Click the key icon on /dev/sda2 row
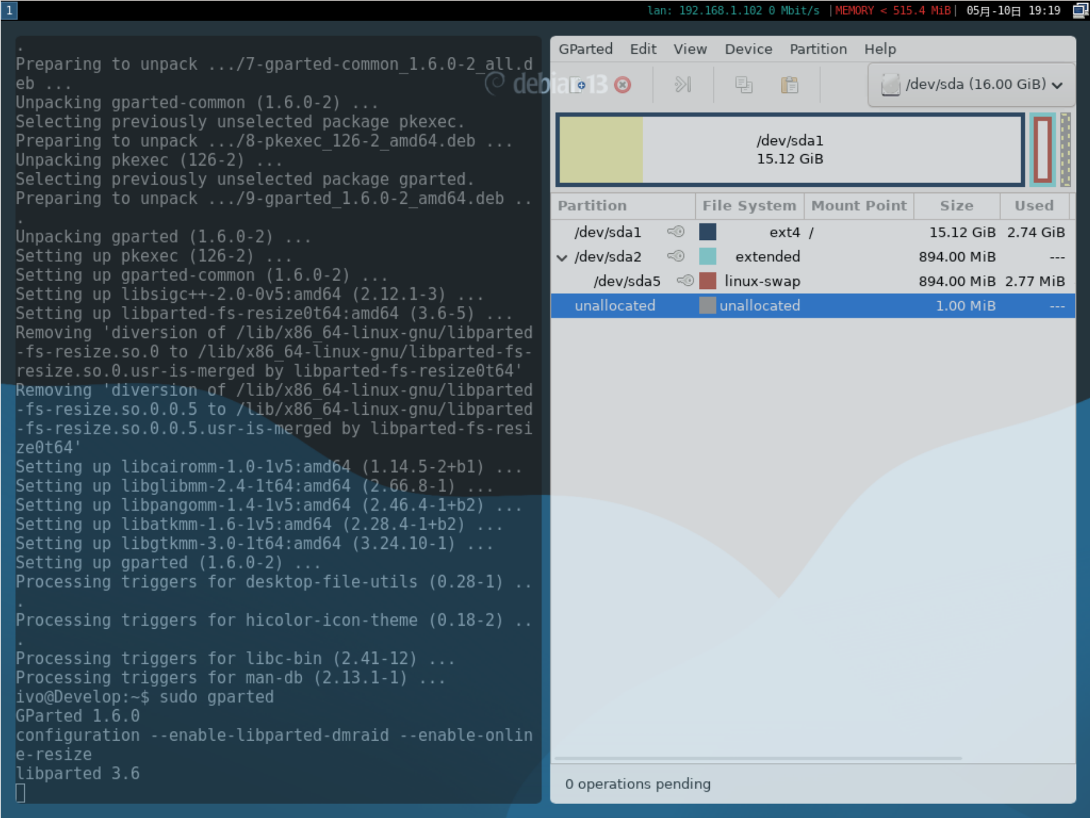 pos(676,256)
